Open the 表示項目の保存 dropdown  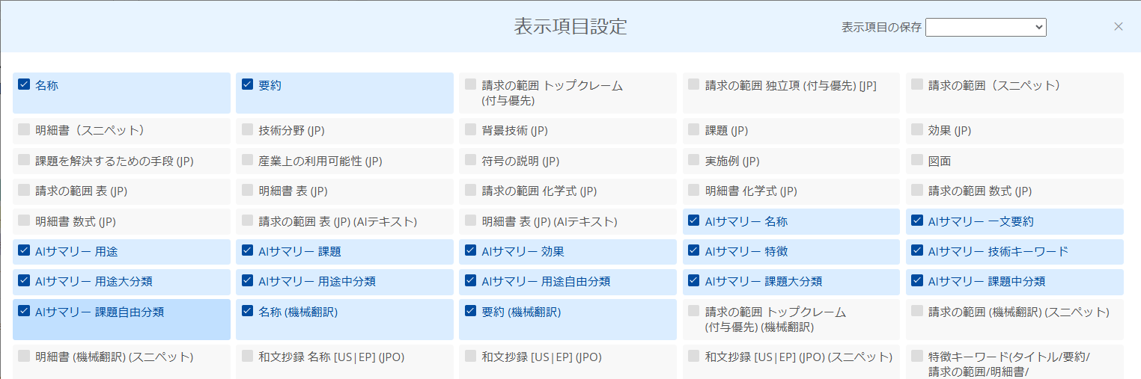pos(985,27)
